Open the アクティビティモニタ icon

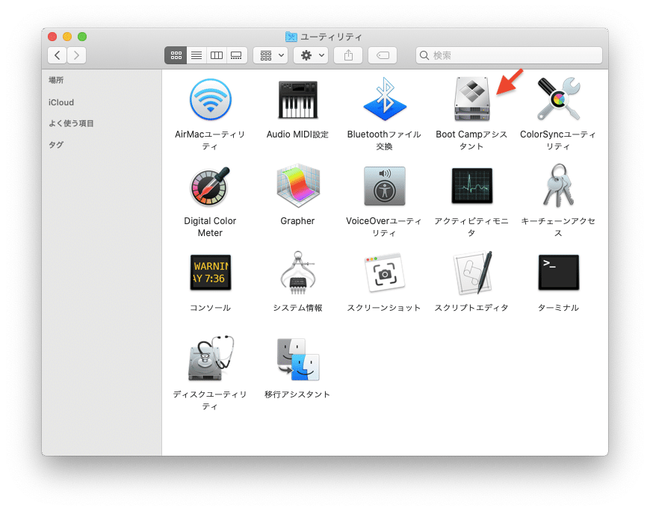point(471,186)
